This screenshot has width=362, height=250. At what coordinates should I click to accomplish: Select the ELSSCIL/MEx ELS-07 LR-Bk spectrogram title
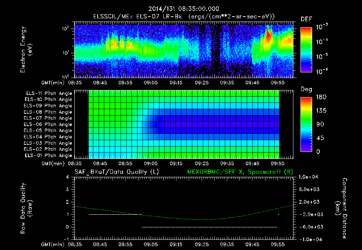[x=184, y=17]
